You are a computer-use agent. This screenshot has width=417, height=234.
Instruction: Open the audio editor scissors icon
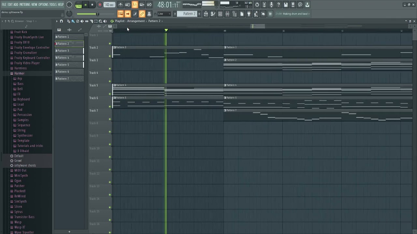coord(264,5)
